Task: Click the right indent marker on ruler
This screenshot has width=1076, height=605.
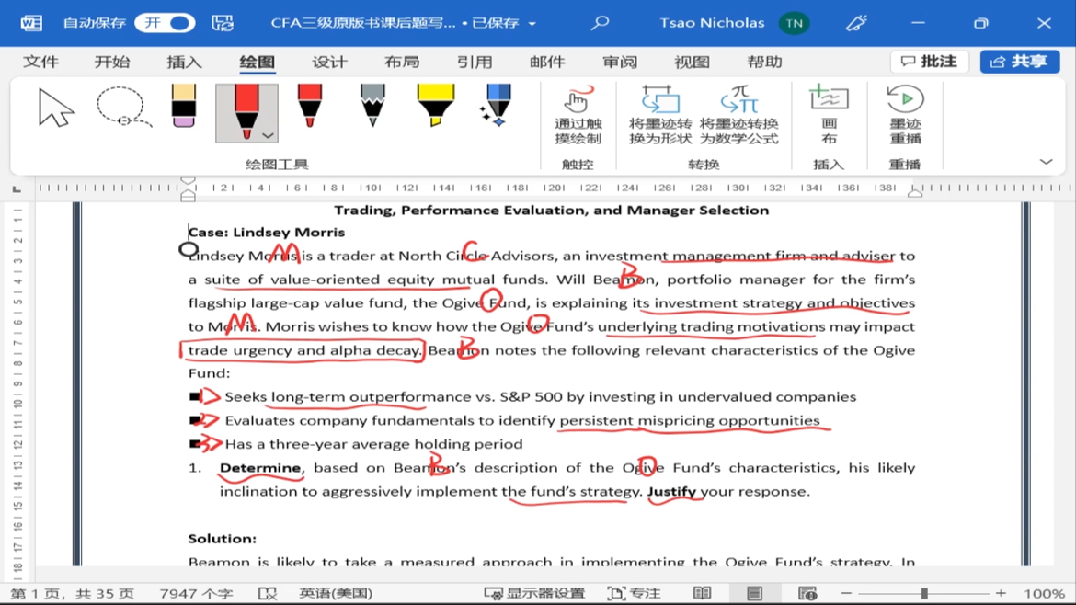Action: [x=915, y=193]
